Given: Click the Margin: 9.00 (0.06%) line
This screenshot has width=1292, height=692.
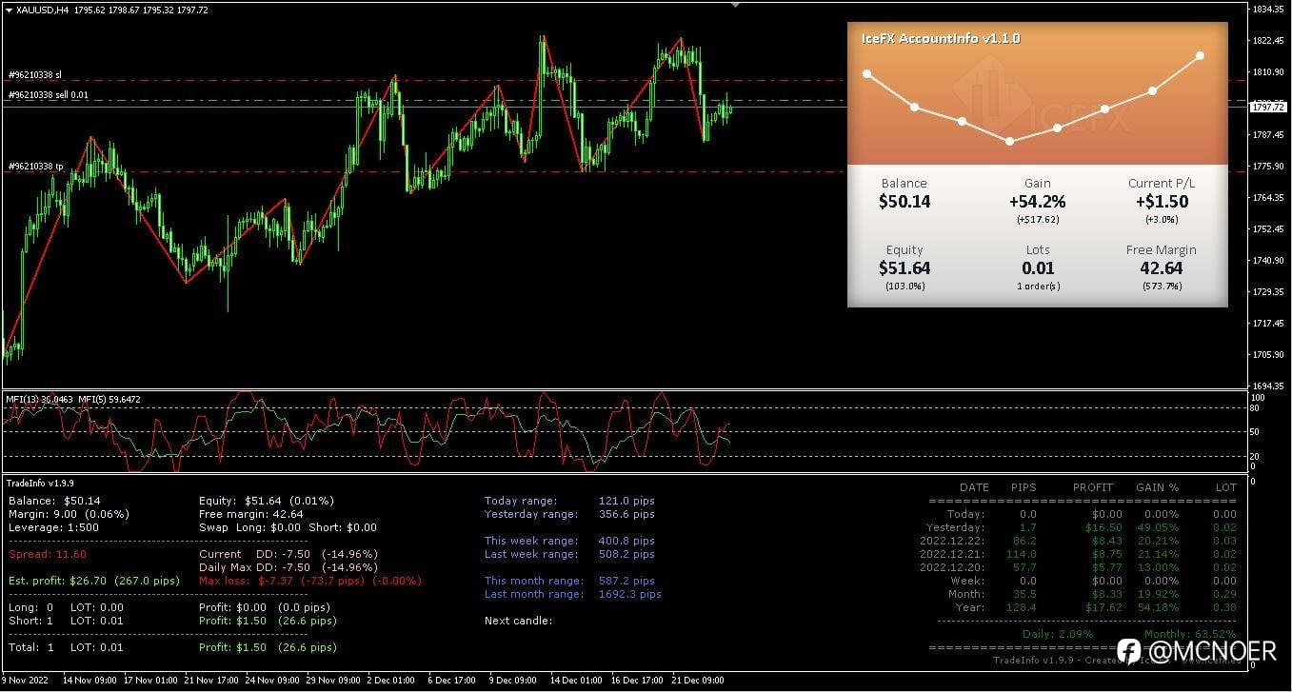Looking at the screenshot, I should [69, 514].
